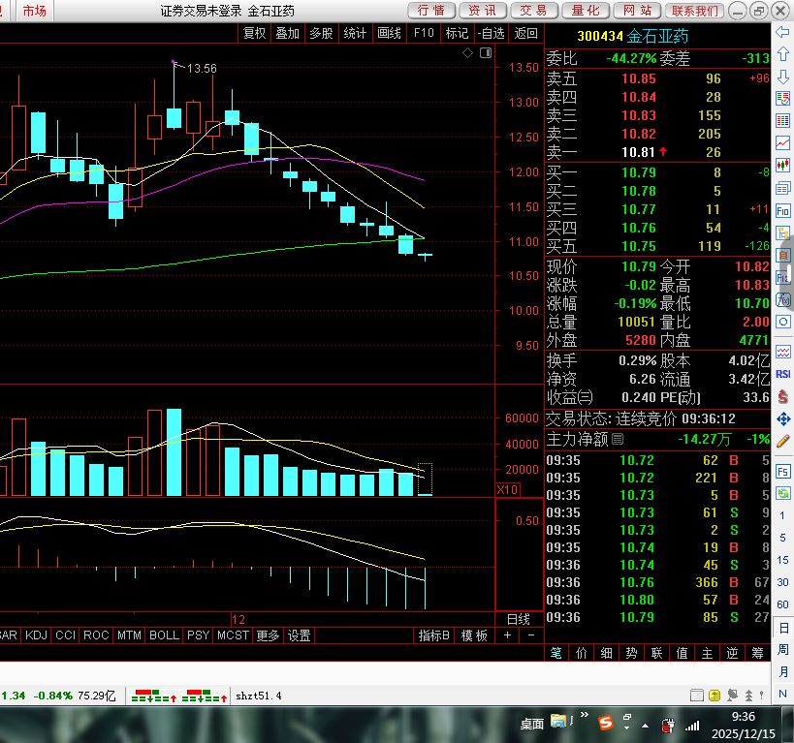Switch to 30-minute period

[x=782, y=582]
